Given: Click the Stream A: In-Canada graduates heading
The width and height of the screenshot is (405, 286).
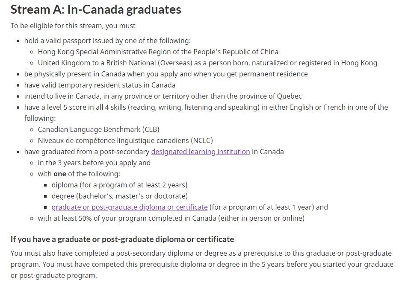Looking at the screenshot, I should pyautogui.click(x=96, y=9).
